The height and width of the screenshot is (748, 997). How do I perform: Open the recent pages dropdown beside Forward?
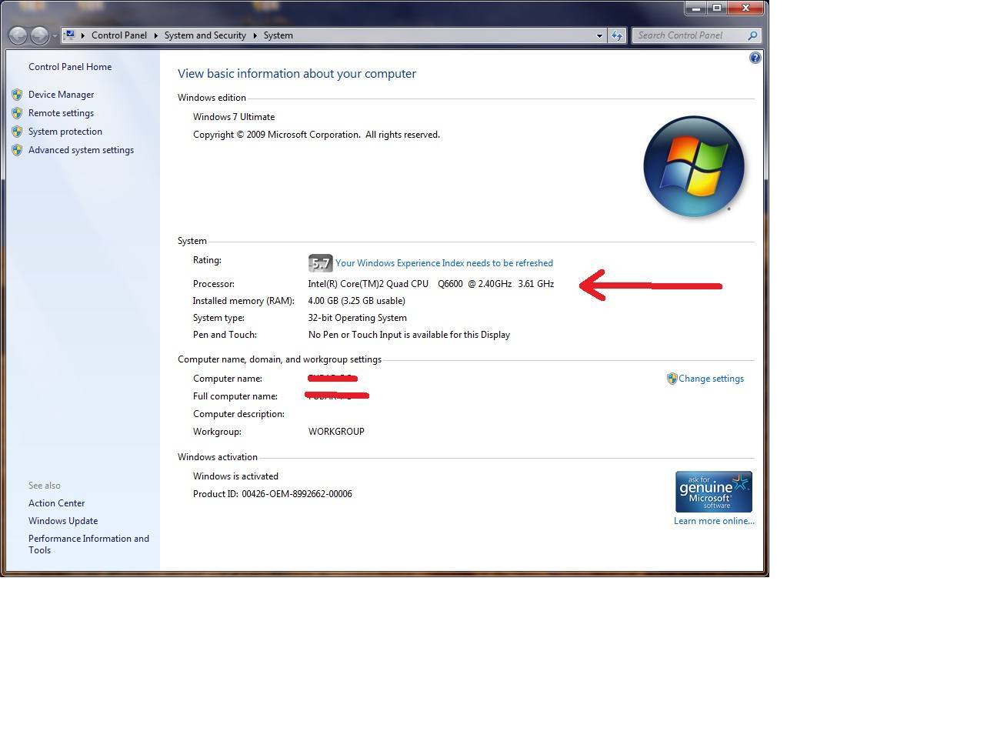click(x=55, y=36)
